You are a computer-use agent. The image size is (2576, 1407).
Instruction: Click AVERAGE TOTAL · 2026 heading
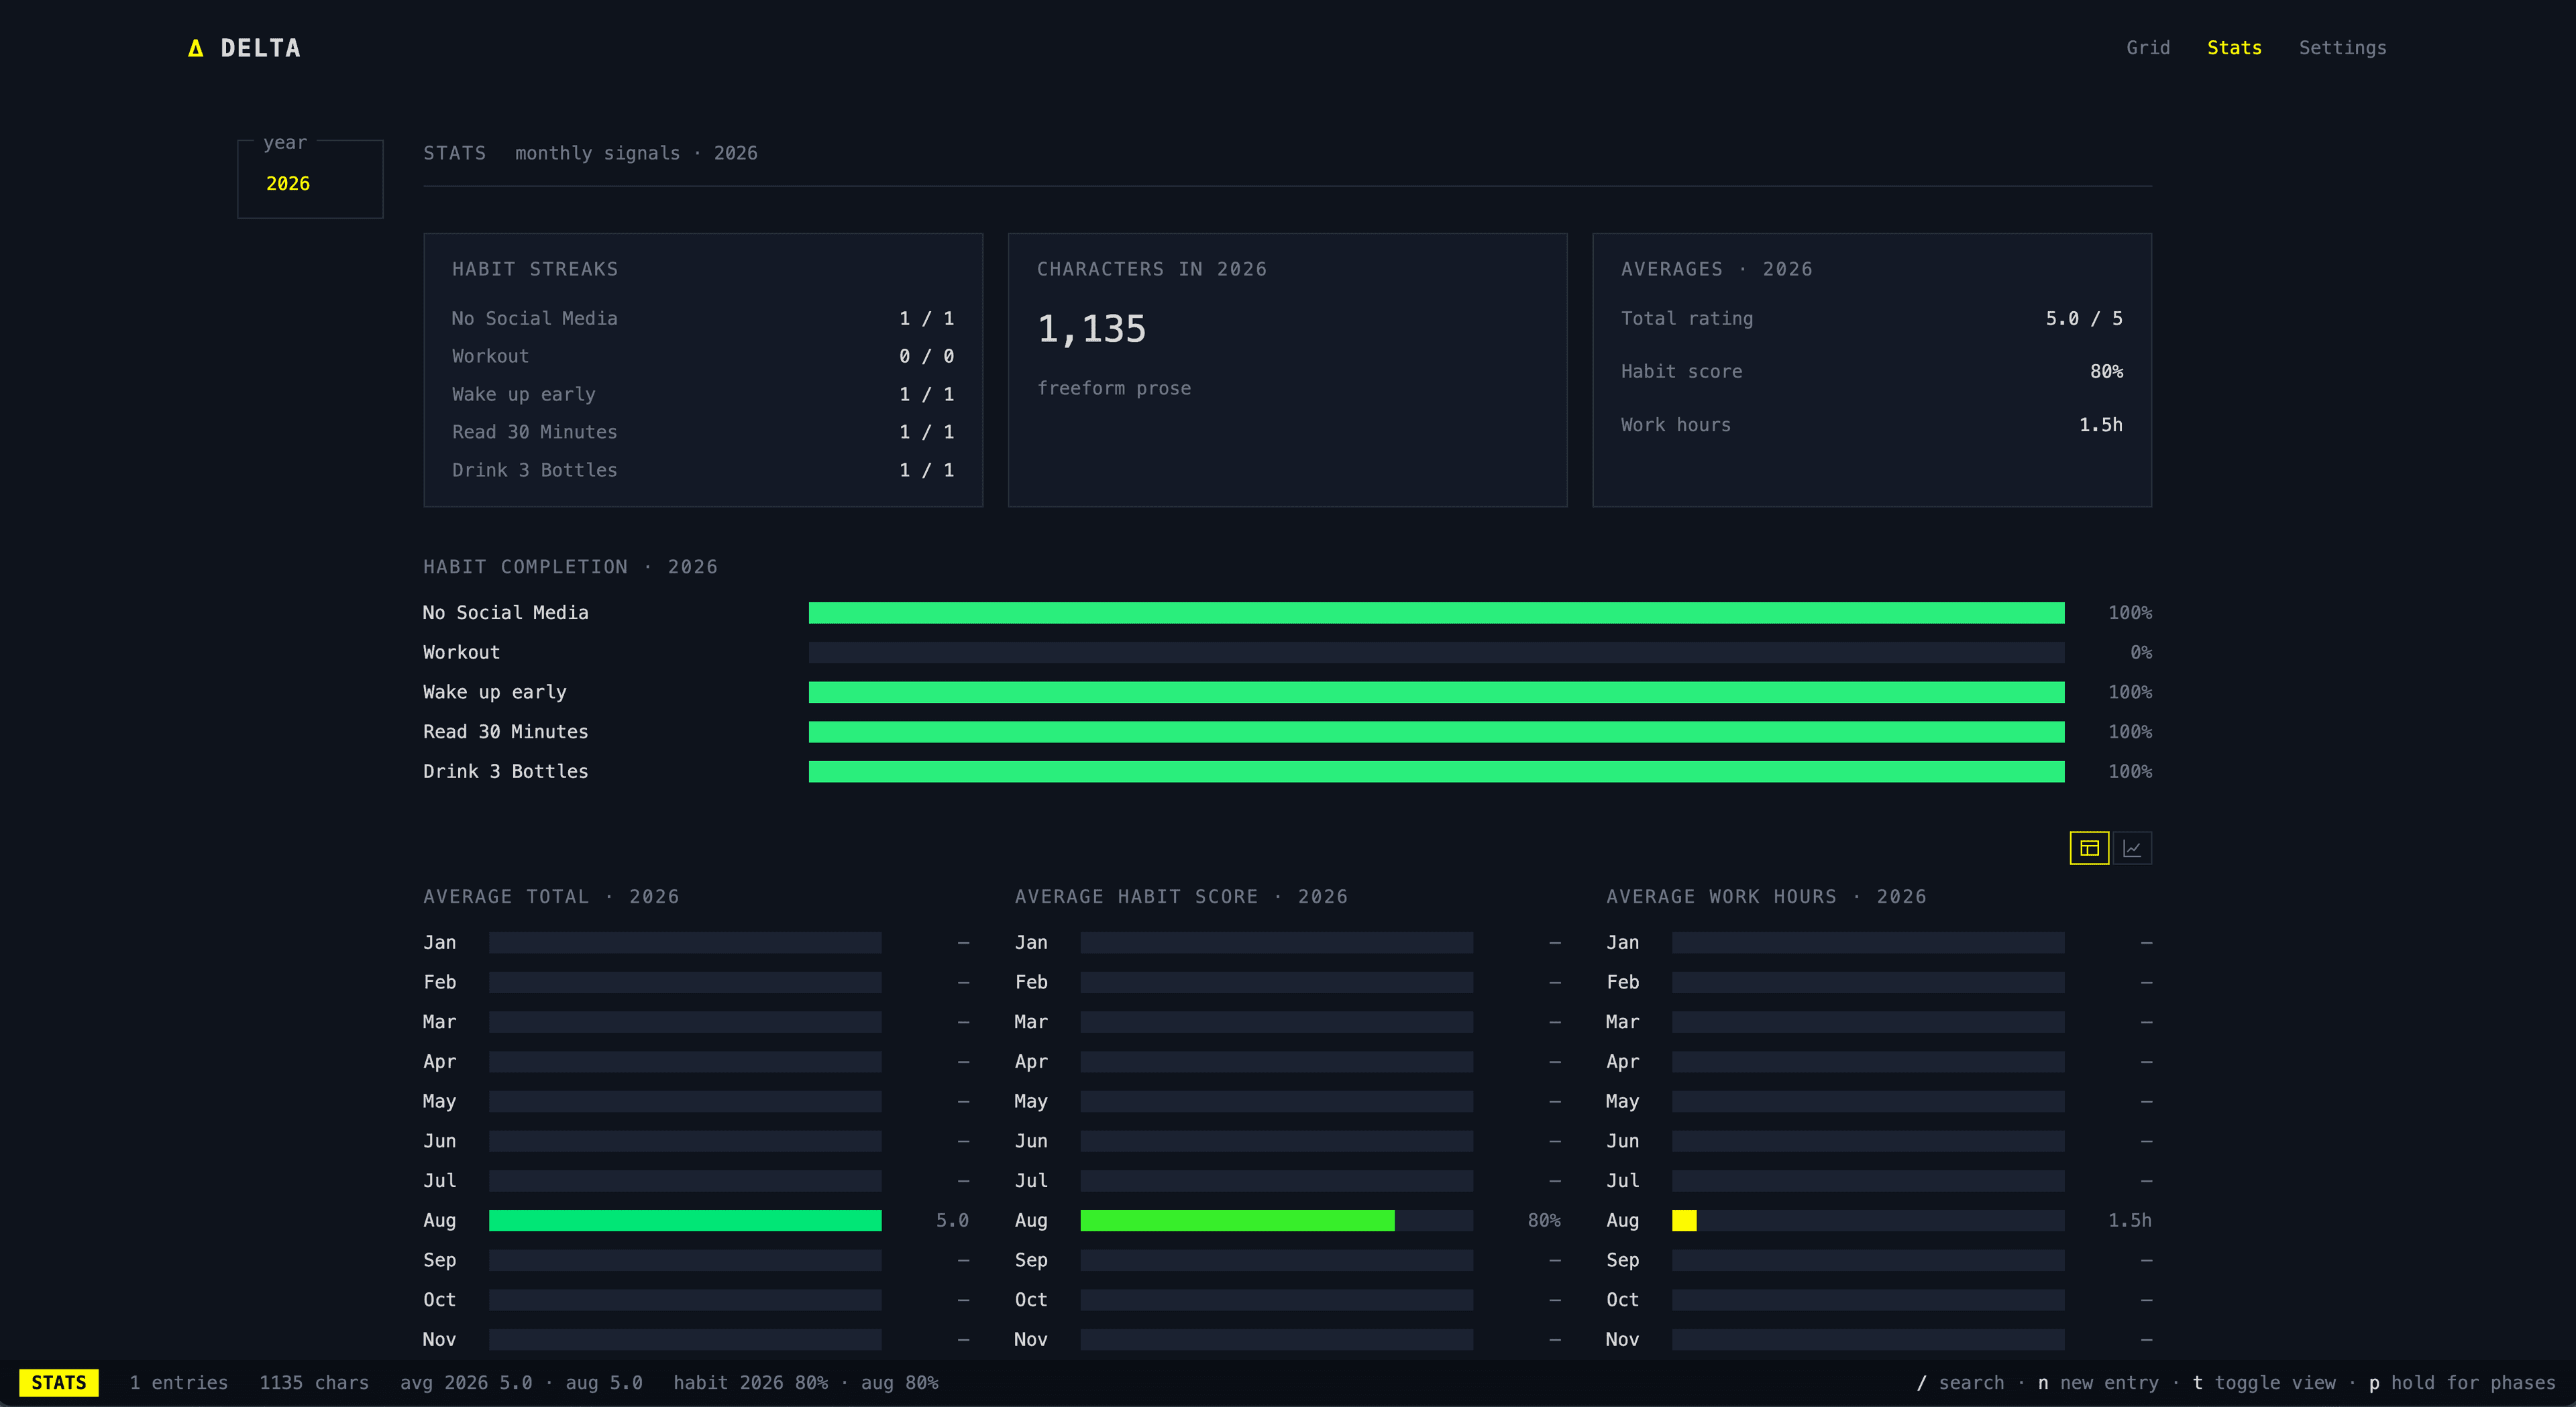pos(551,897)
